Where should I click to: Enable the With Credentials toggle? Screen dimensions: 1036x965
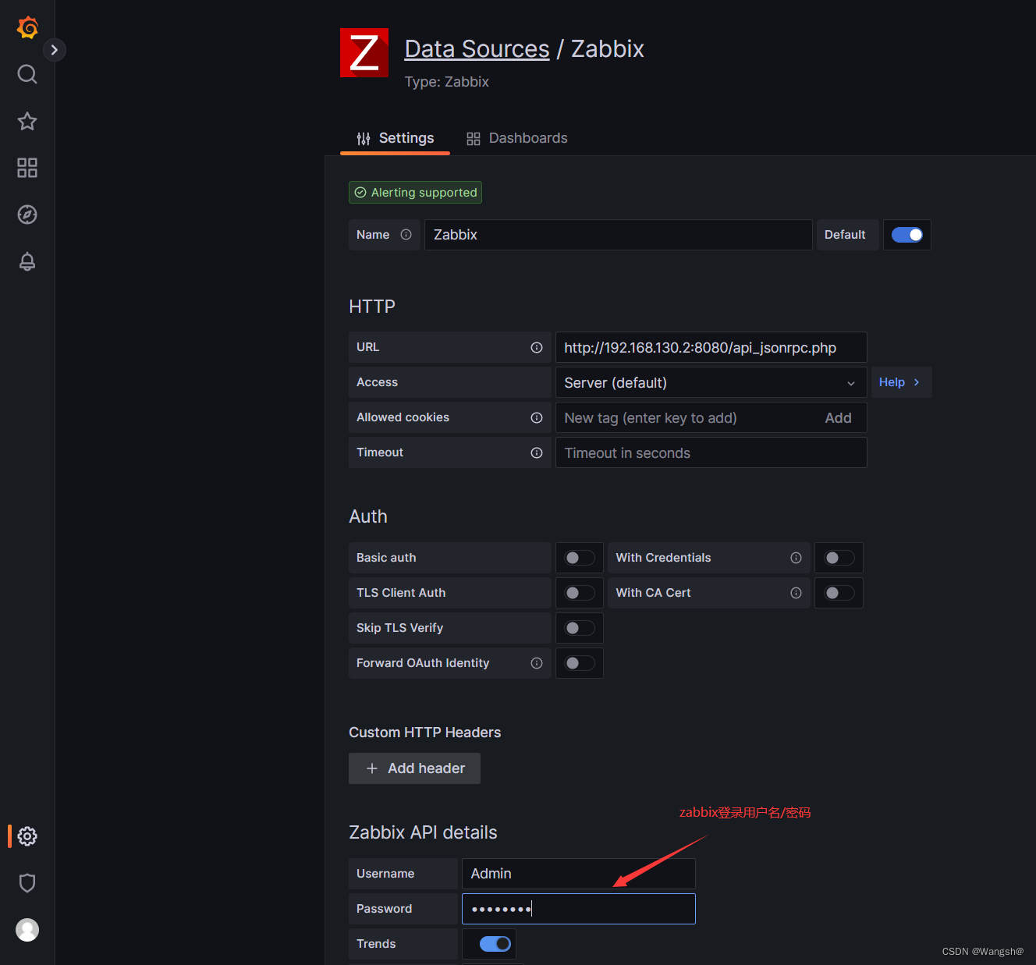[x=839, y=558]
